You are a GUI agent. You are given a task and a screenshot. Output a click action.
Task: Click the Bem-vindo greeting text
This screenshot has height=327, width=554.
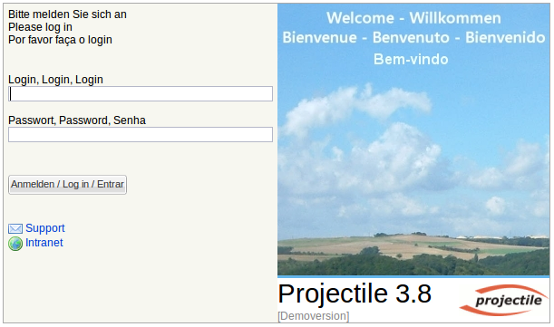pyautogui.click(x=411, y=59)
